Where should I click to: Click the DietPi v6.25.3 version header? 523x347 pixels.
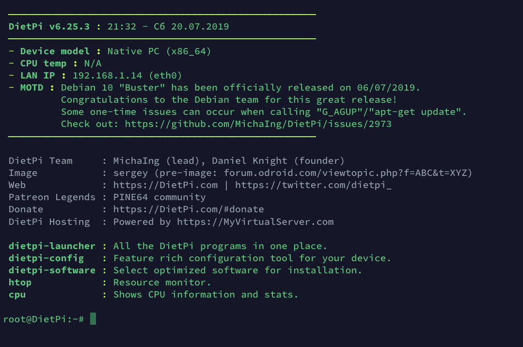[x=49, y=27]
